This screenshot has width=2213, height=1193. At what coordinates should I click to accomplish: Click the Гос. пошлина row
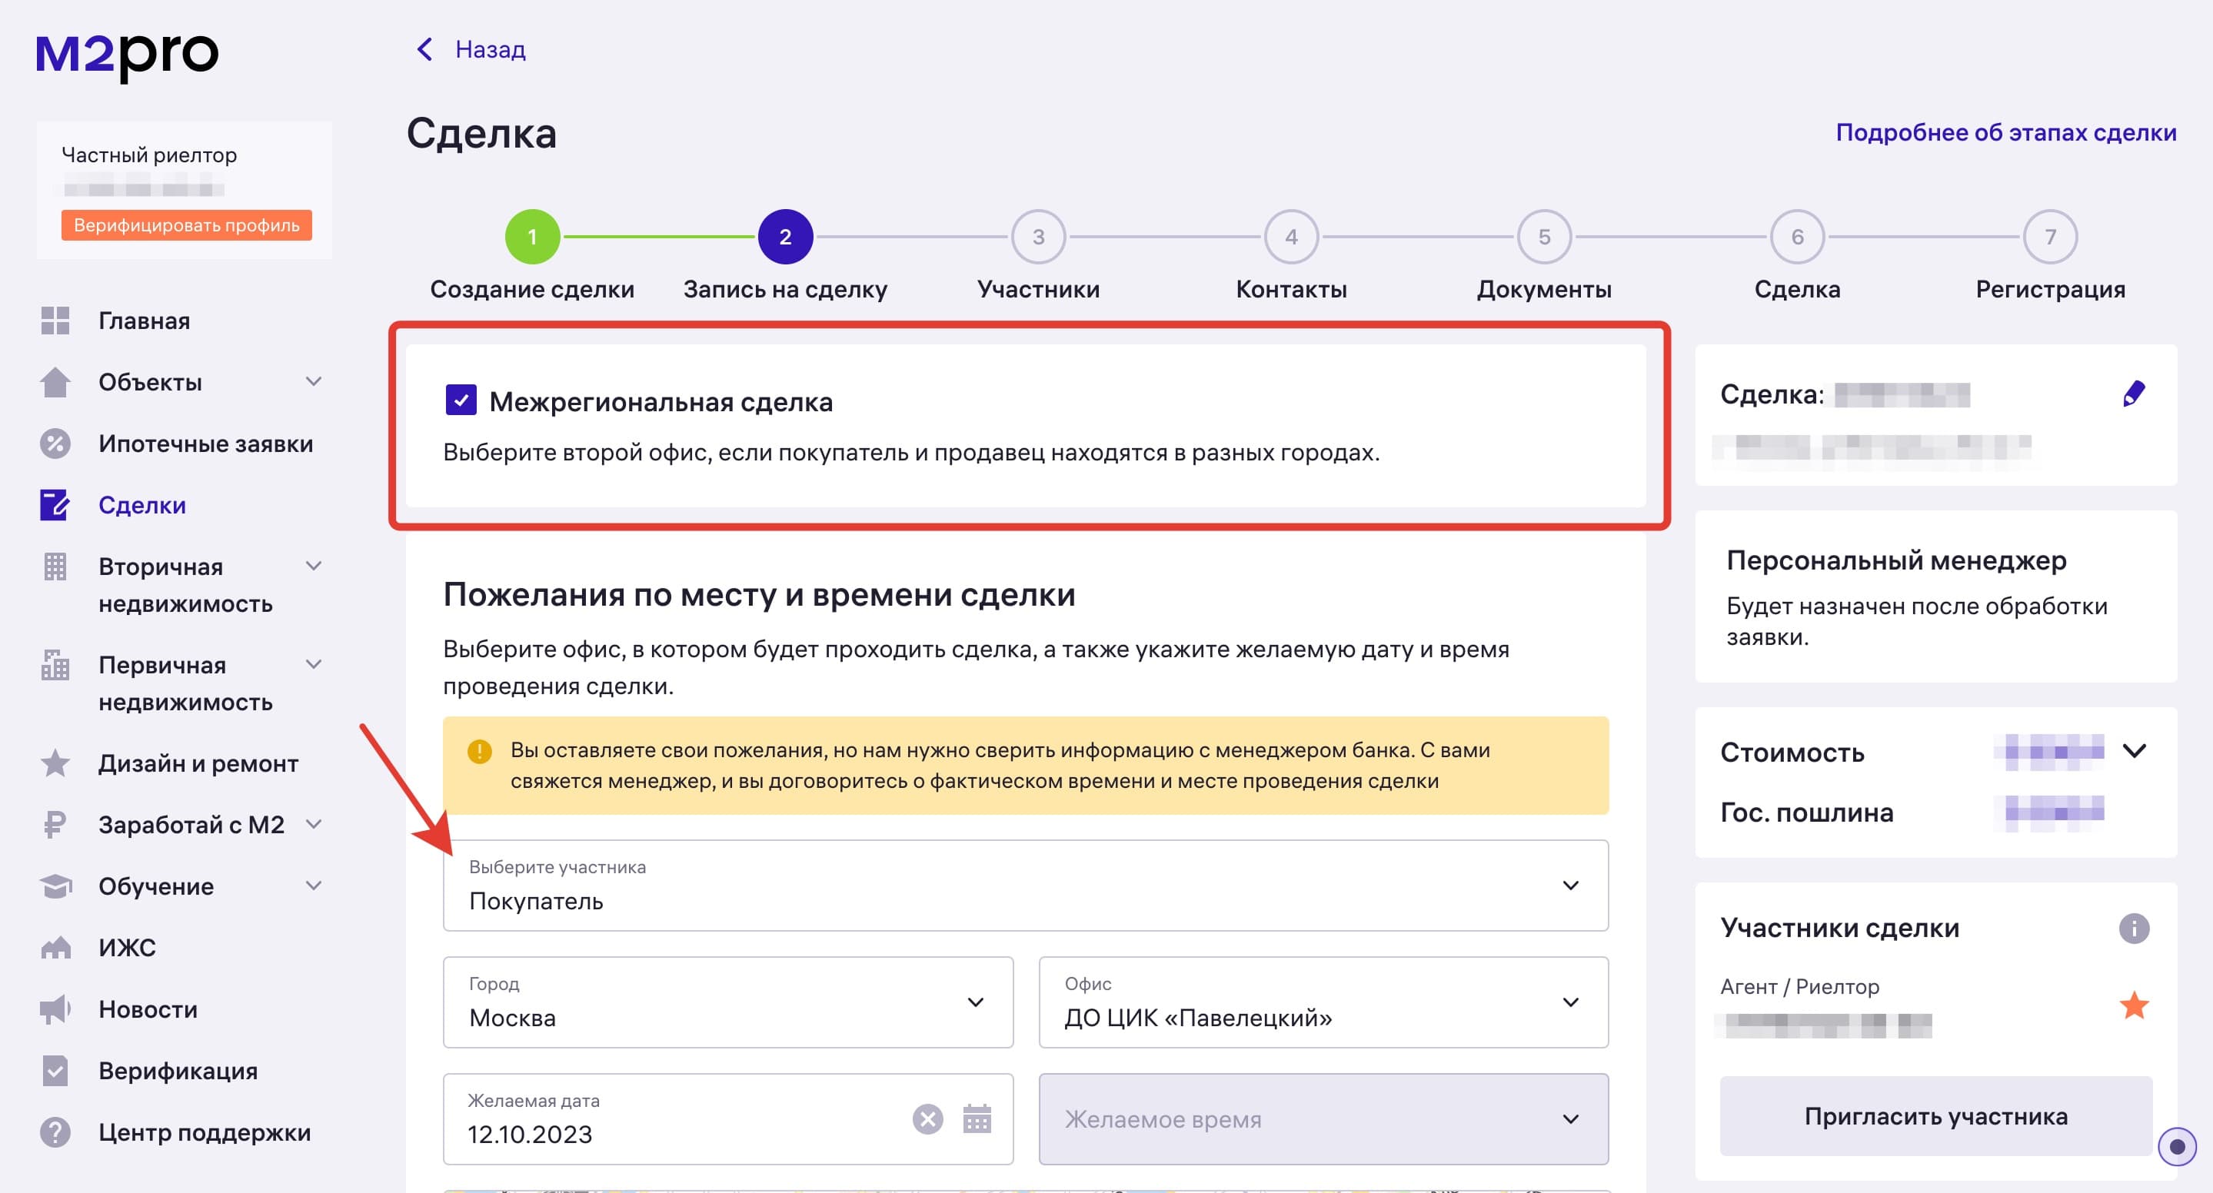click(x=1912, y=812)
